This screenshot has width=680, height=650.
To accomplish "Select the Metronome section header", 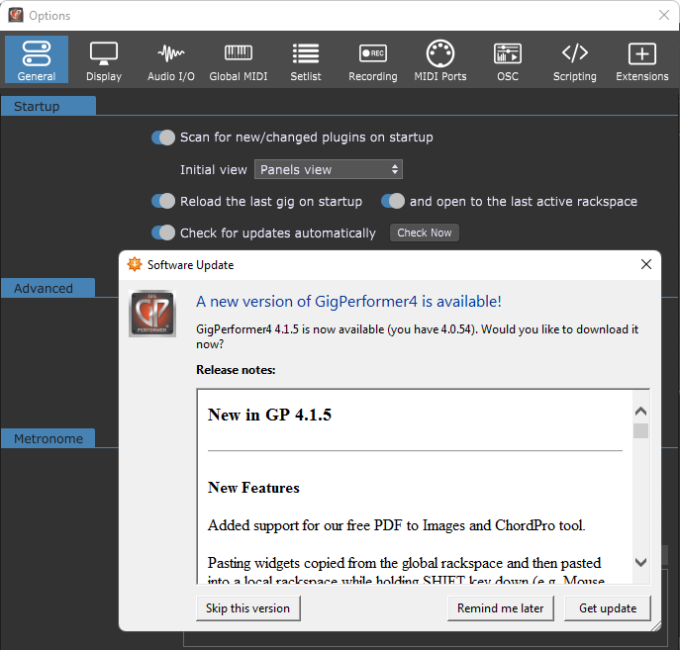I will [48, 438].
